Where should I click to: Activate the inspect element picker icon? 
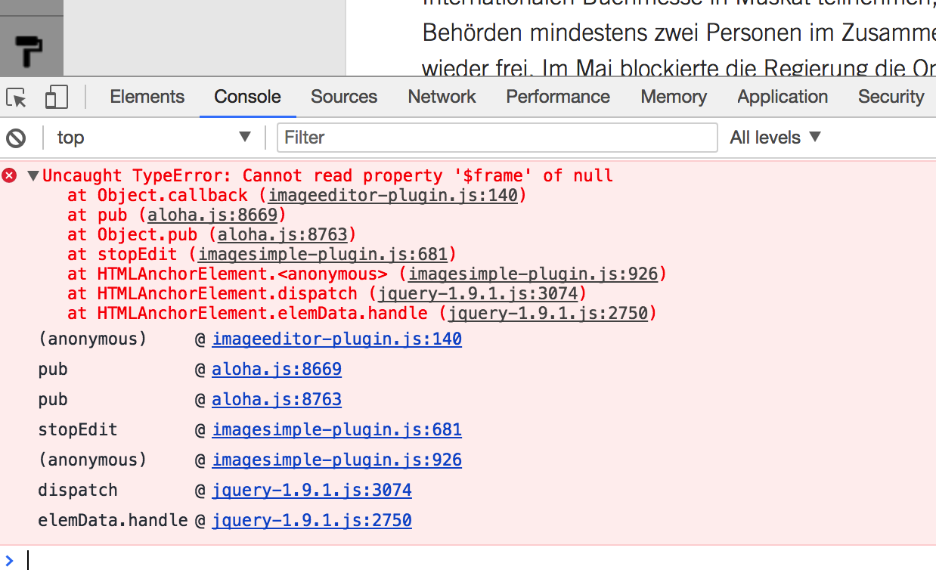click(x=17, y=98)
